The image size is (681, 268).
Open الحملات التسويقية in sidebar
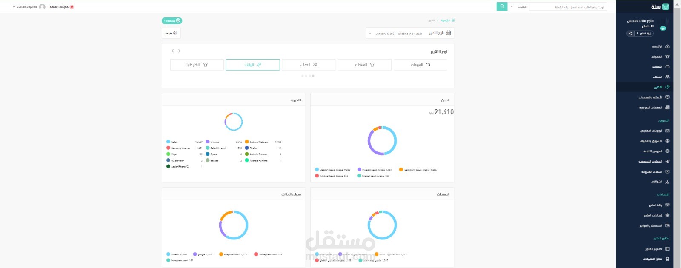click(x=654, y=162)
